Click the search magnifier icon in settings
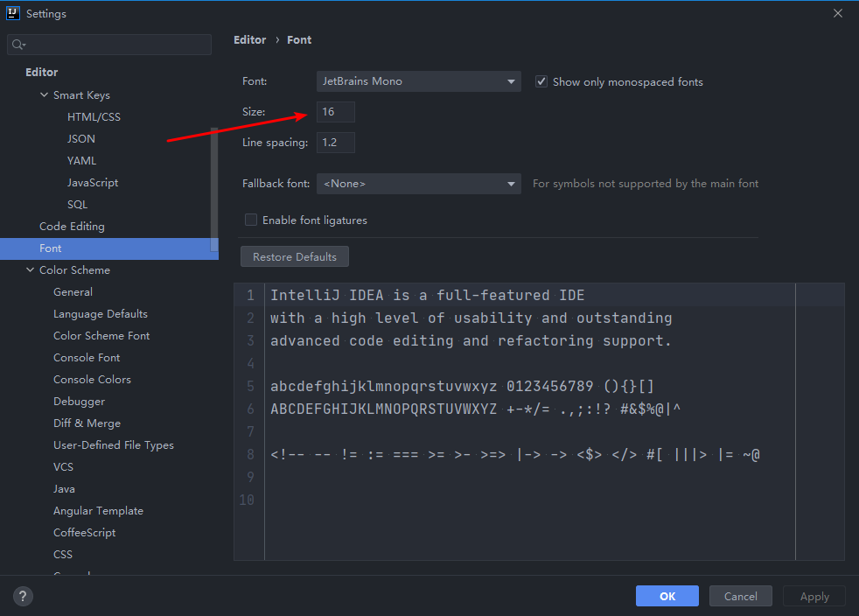The width and height of the screenshot is (859, 616). [x=18, y=45]
